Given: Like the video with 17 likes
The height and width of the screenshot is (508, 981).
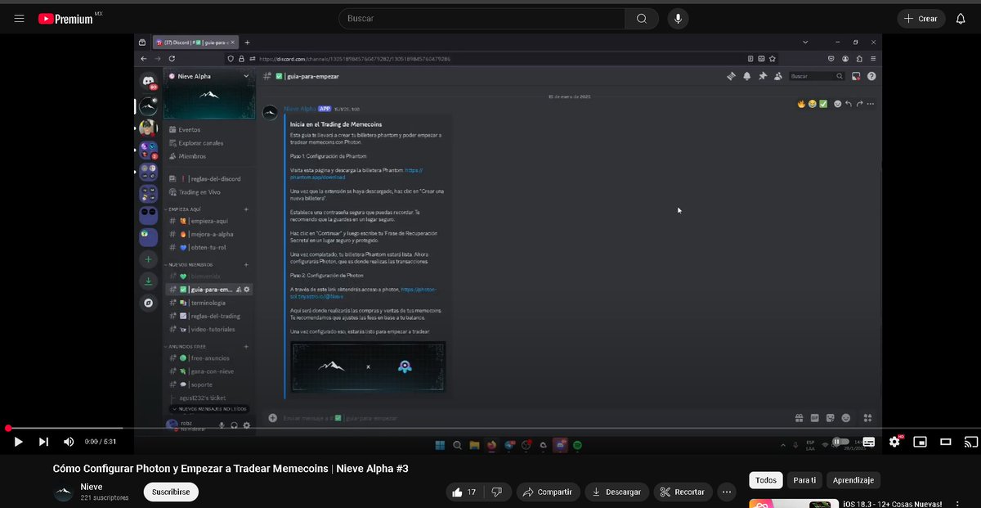Looking at the screenshot, I should 464,492.
